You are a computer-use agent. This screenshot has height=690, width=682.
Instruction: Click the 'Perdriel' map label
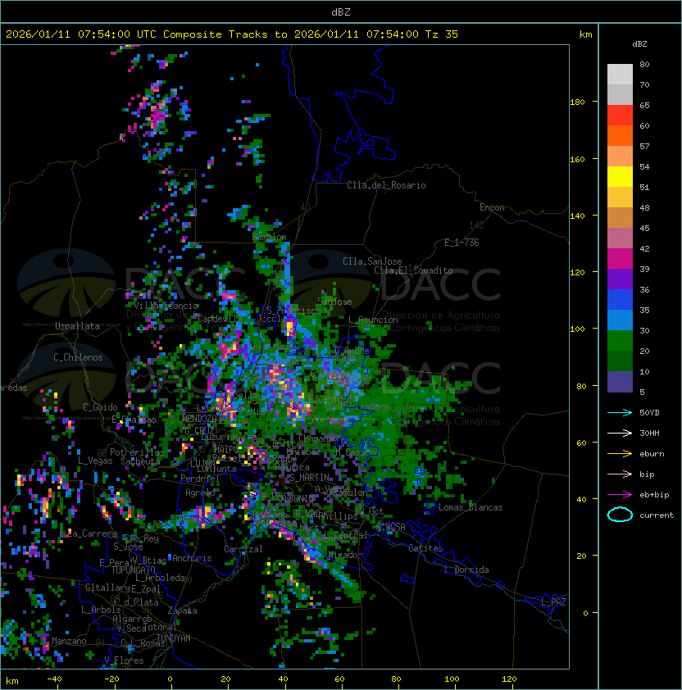pos(199,478)
